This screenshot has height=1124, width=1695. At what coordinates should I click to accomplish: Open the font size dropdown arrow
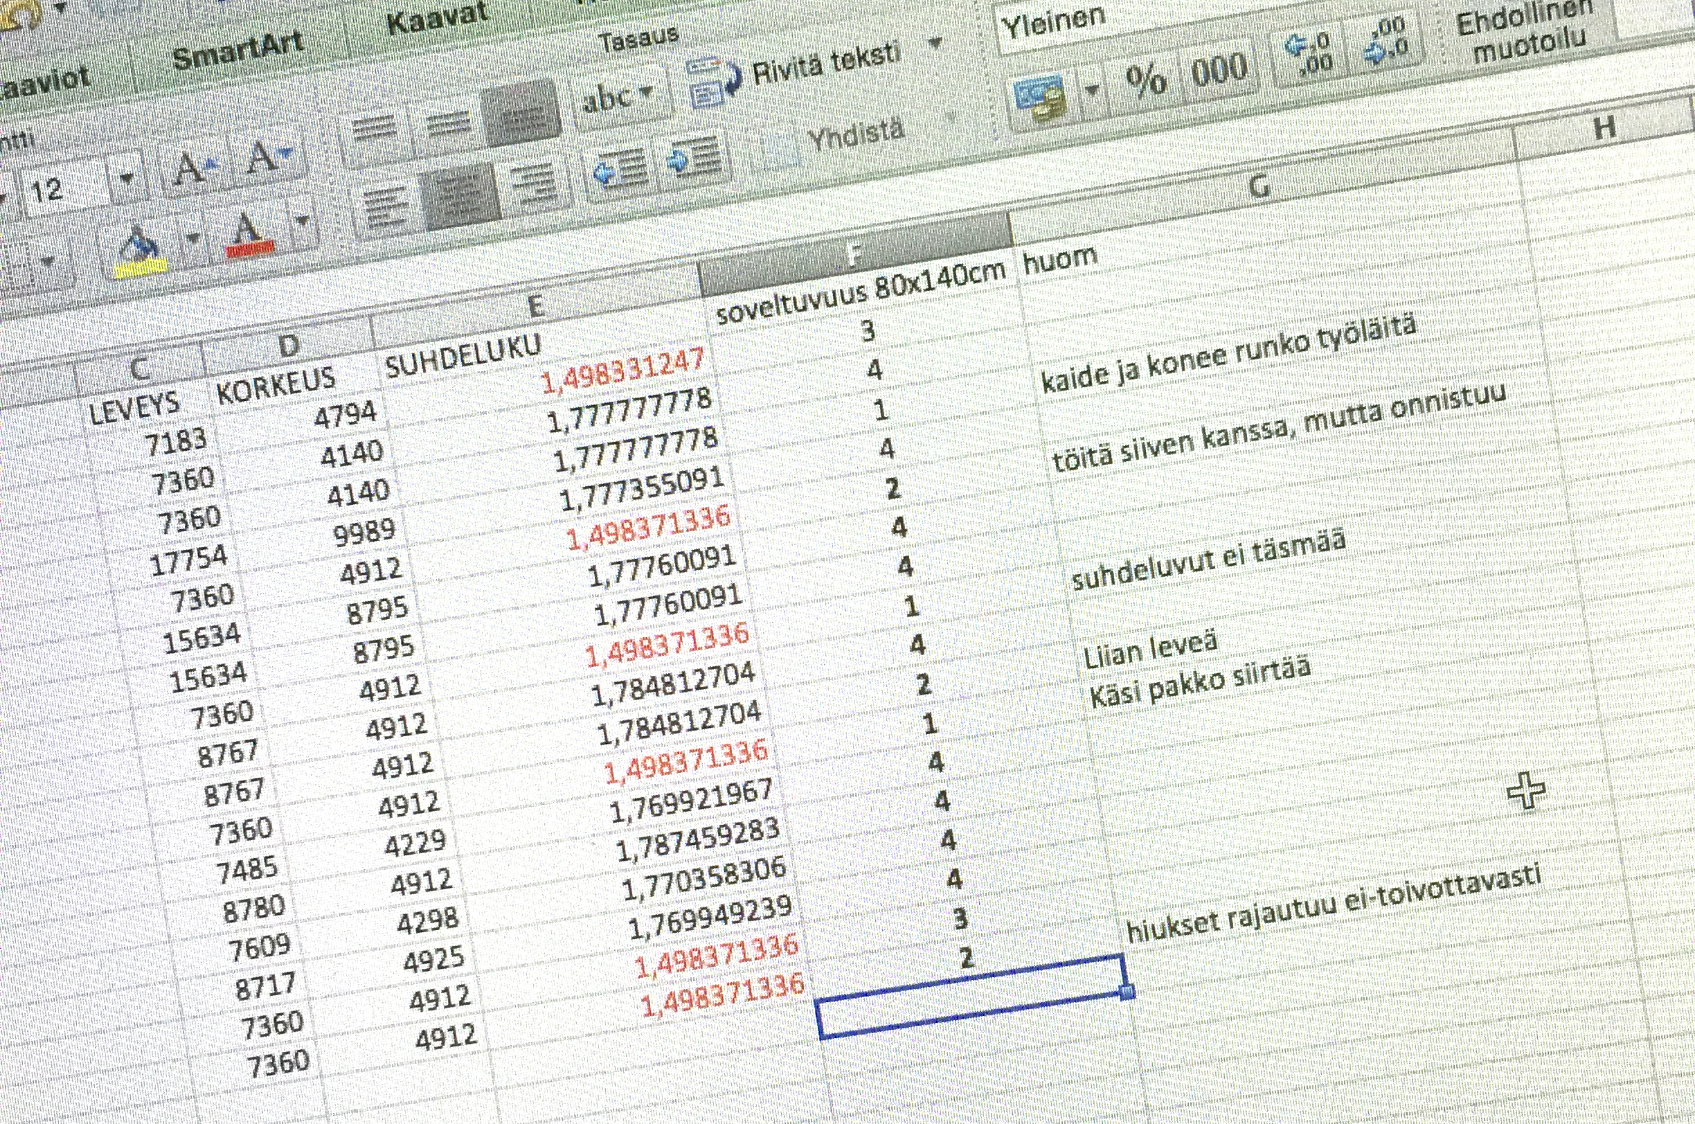[127, 179]
